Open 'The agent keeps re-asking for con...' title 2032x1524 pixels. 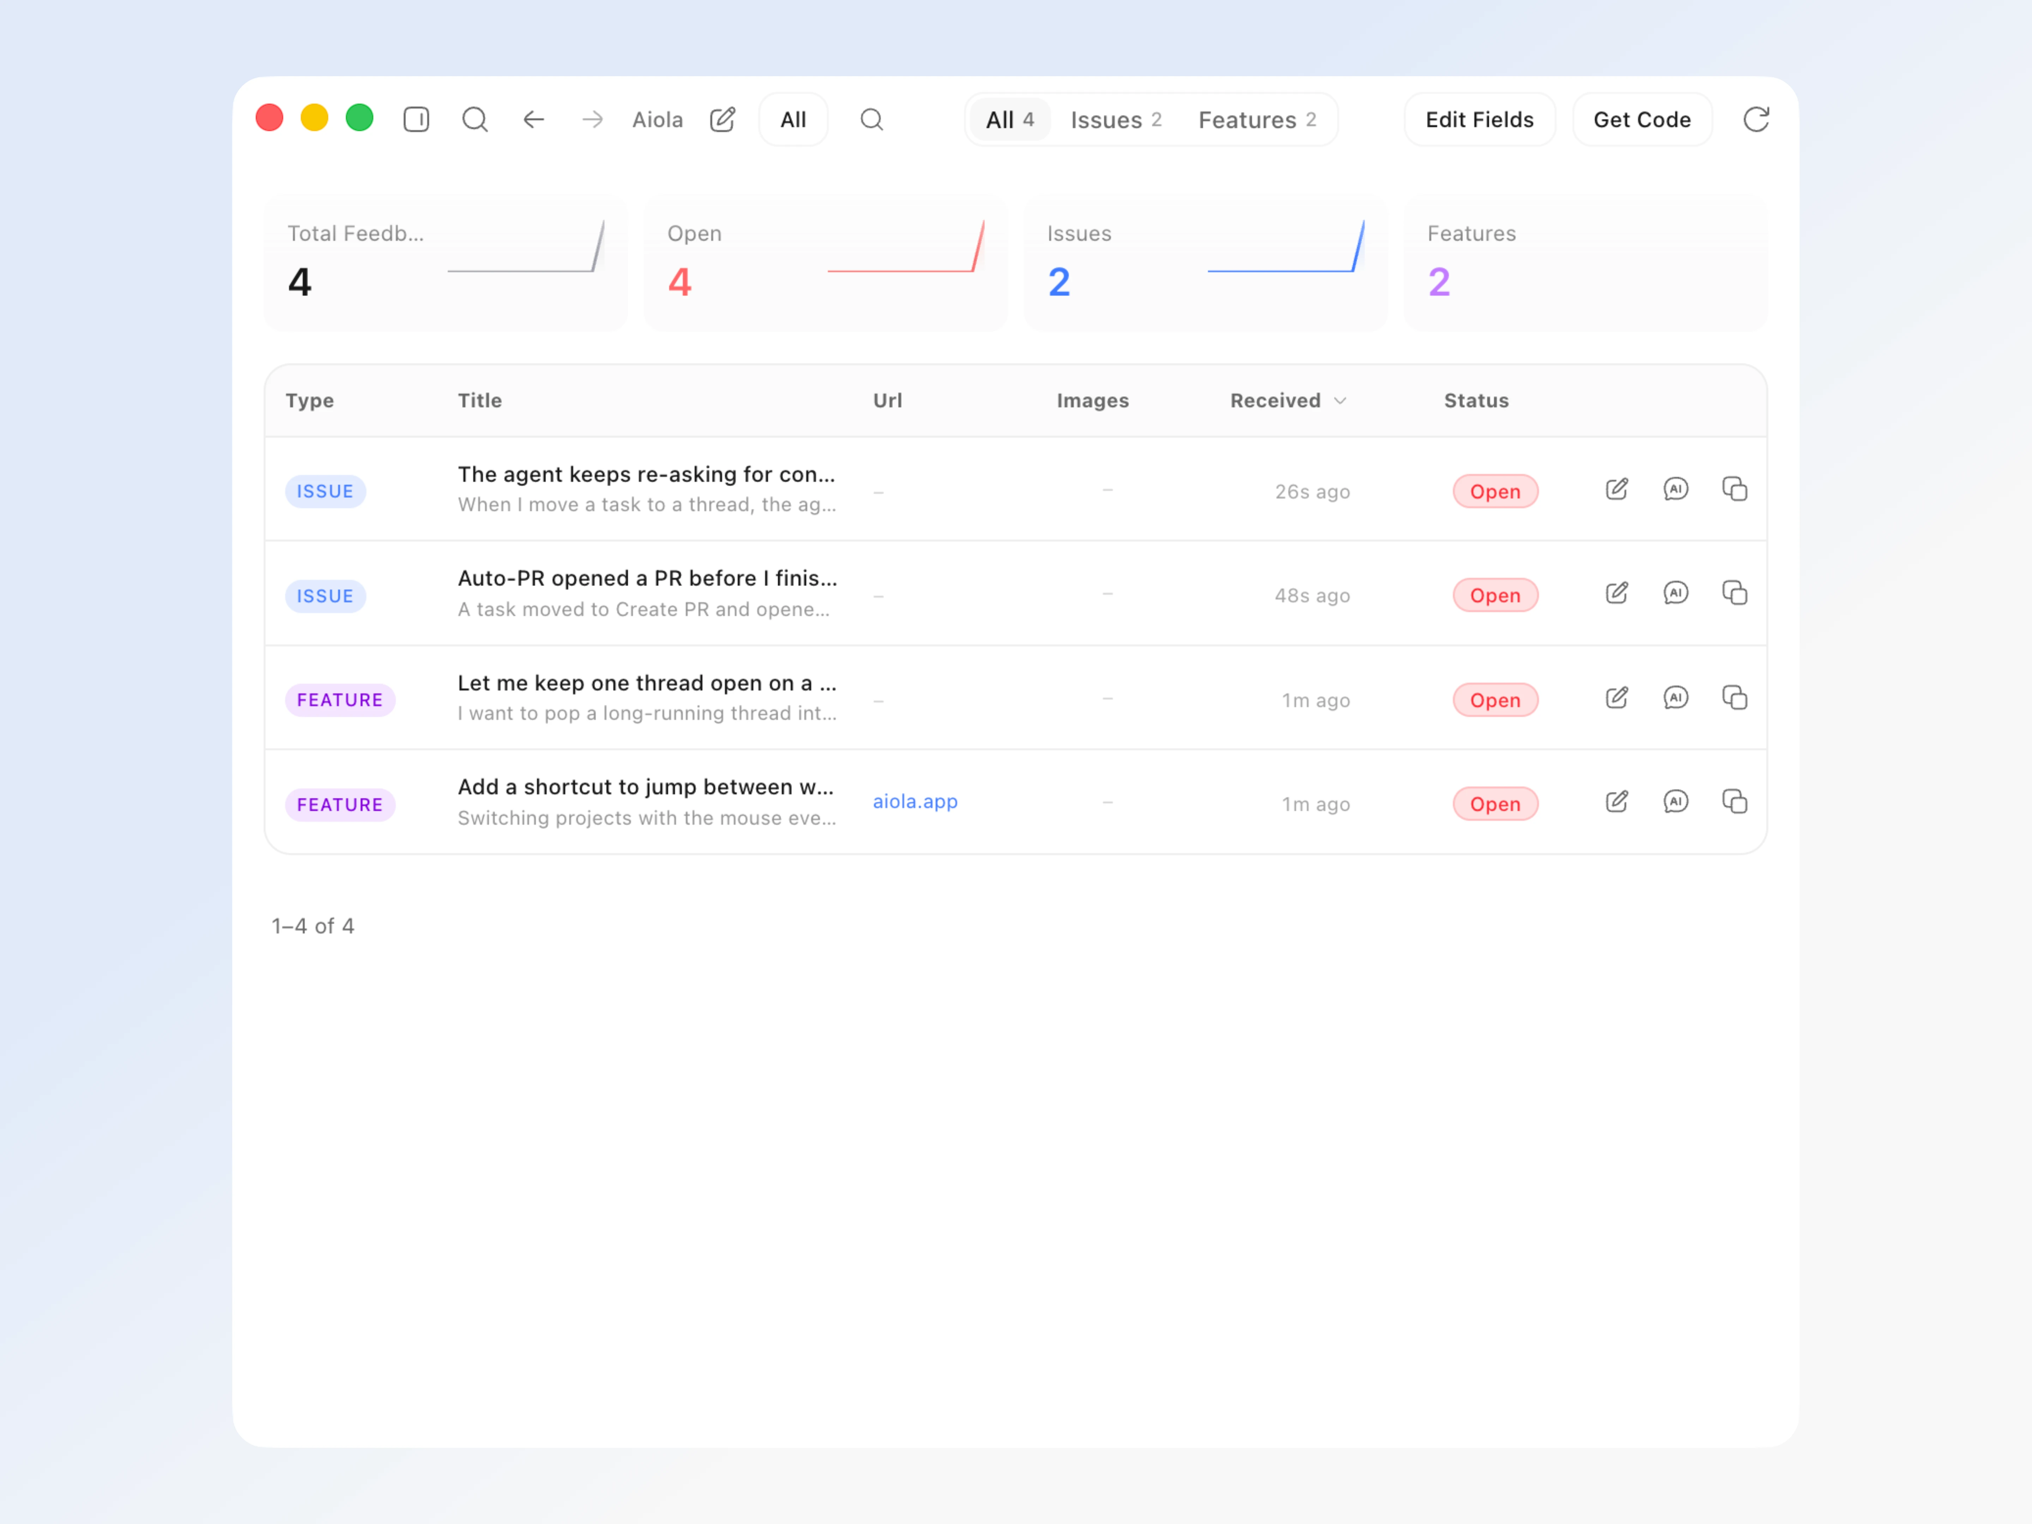point(647,474)
